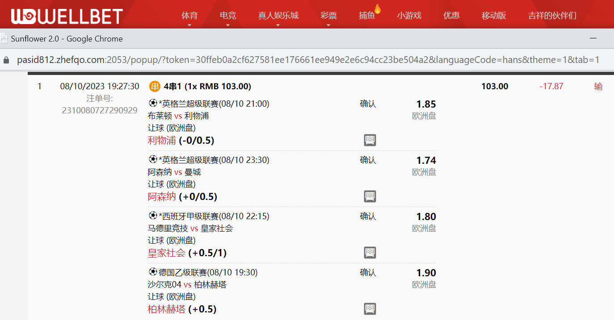Screen dimensions: 614x320
Task: Click the page icon beside Sunflower 2.0 title
Action: click(4, 39)
